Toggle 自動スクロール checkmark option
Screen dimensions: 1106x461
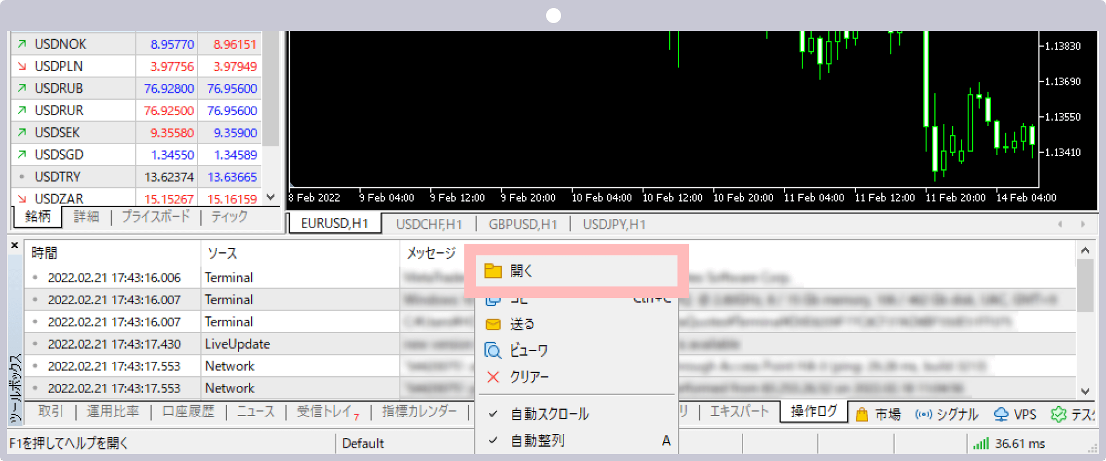pyautogui.click(x=576, y=414)
